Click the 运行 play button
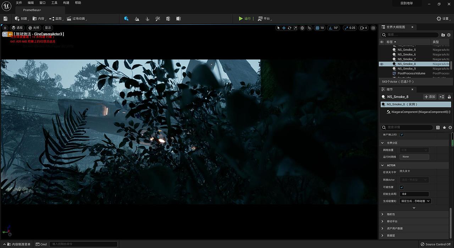The width and height of the screenshot is (454, 248). 244,19
